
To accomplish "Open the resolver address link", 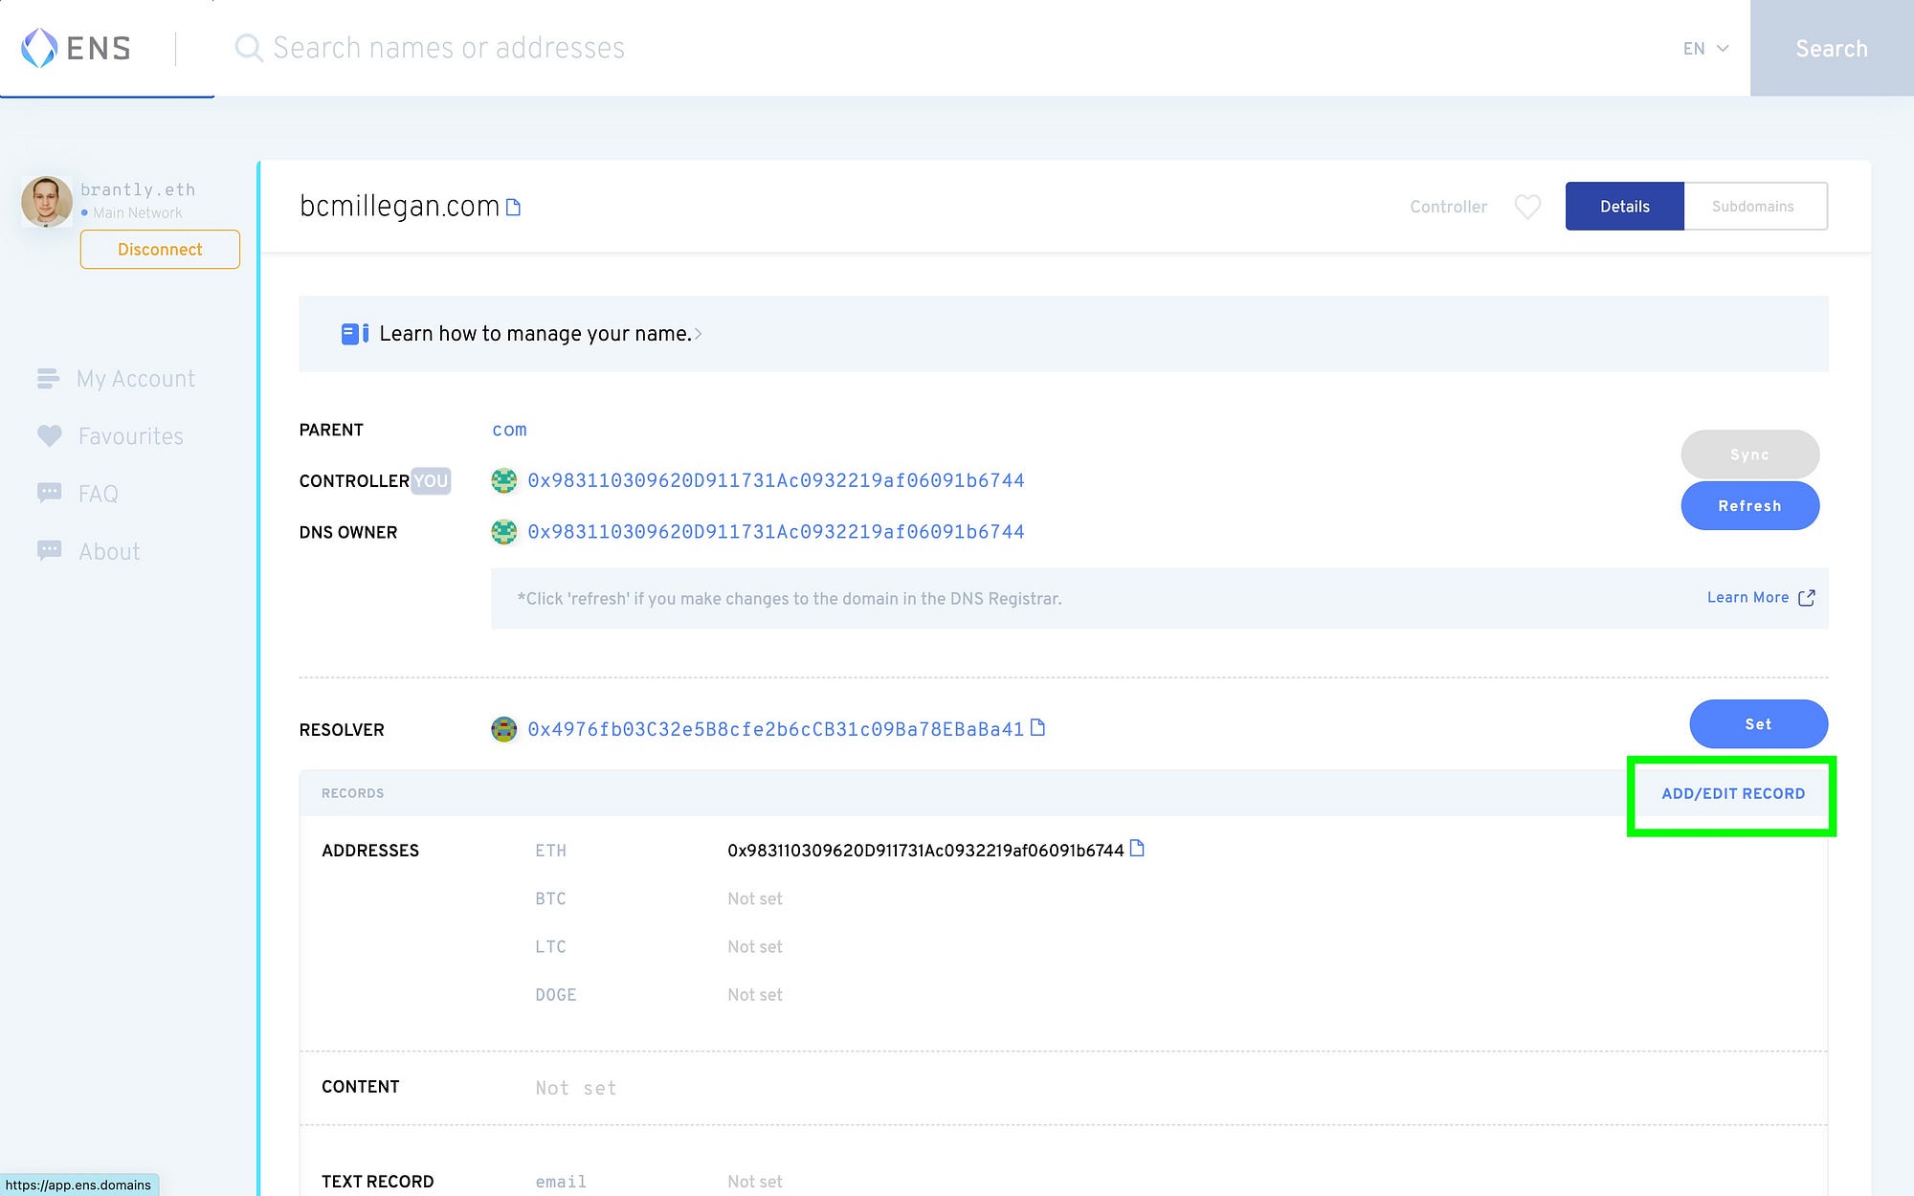I will 776,729.
